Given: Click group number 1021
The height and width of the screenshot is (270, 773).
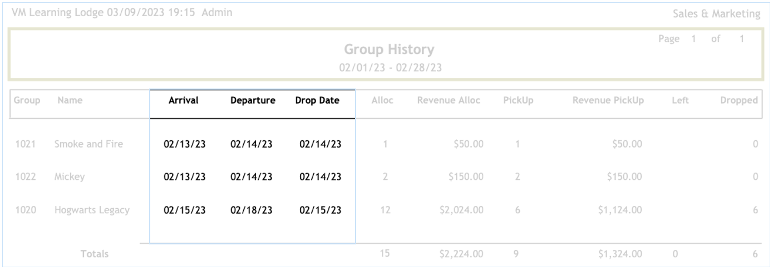Looking at the screenshot, I should pos(26,145).
